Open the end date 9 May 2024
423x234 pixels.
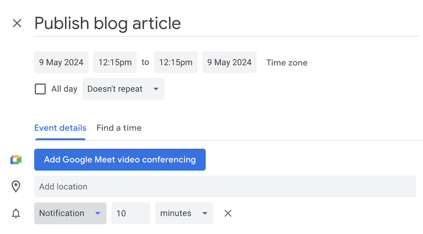(230, 62)
